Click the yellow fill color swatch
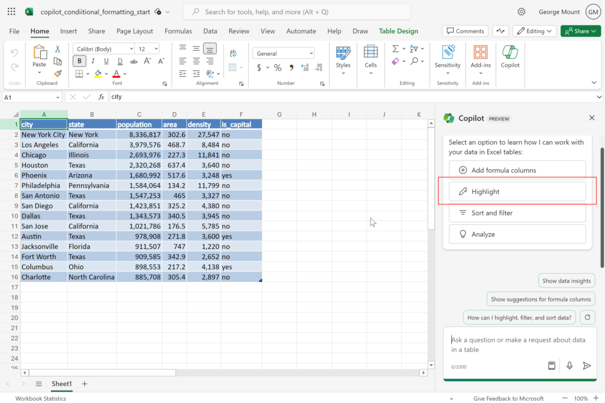Viewport: 605px width, 403px height. coord(98,74)
